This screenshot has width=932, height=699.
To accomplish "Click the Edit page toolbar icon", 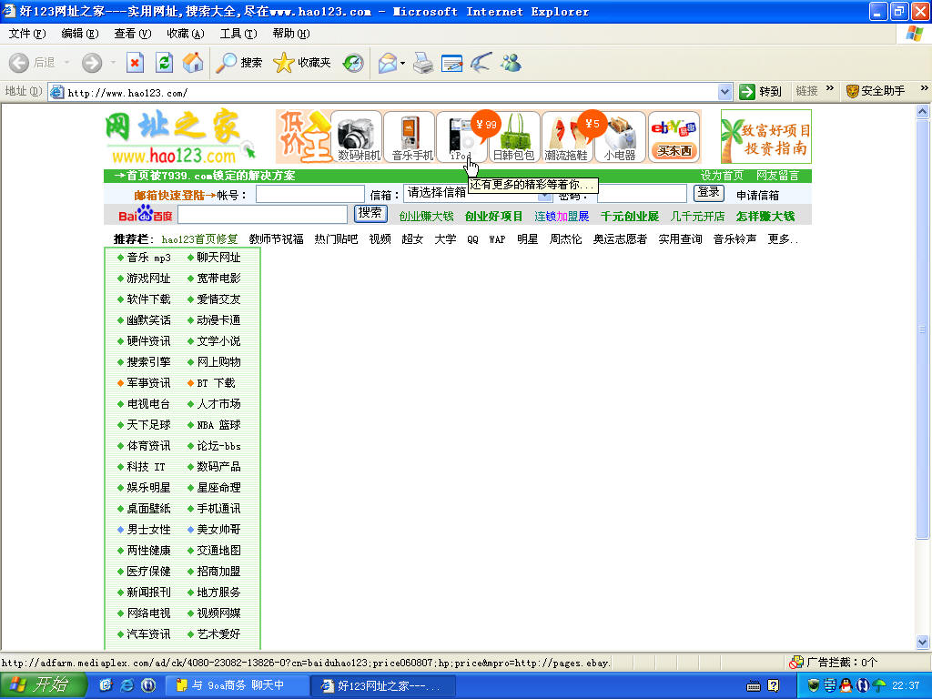I will [451, 63].
